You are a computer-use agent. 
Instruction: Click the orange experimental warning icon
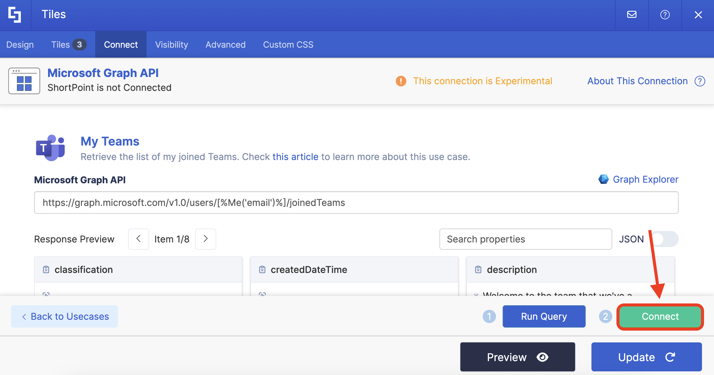click(401, 81)
